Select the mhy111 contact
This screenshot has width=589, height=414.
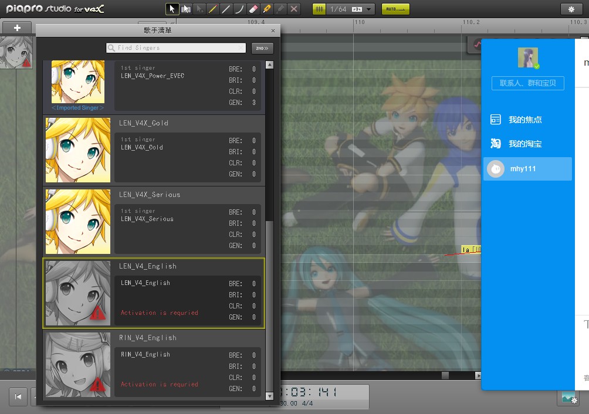point(527,169)
